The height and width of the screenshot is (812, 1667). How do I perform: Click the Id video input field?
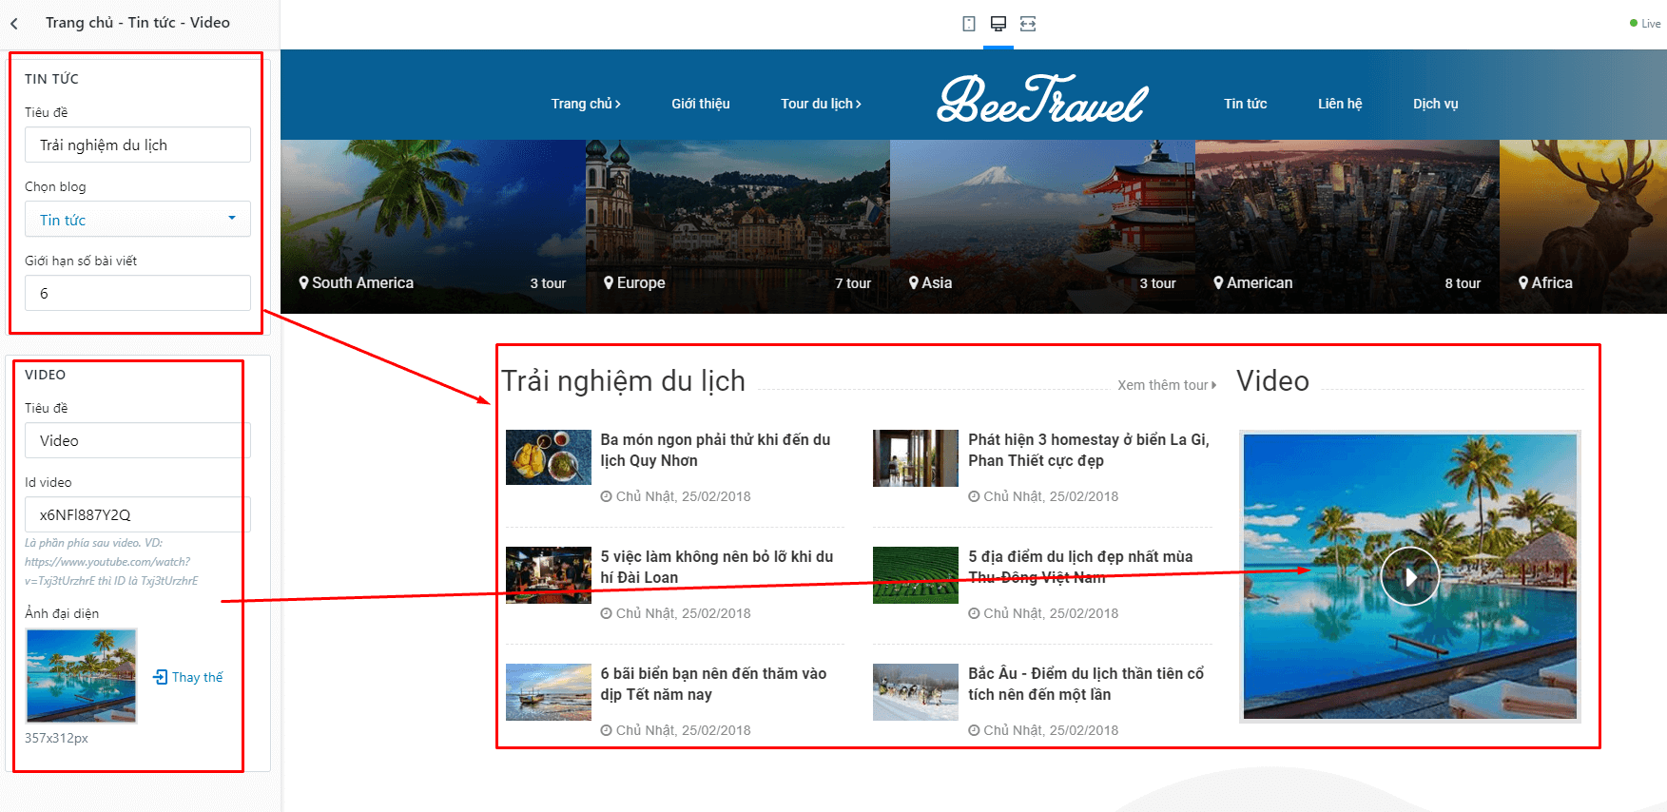[x=138, y=514]
